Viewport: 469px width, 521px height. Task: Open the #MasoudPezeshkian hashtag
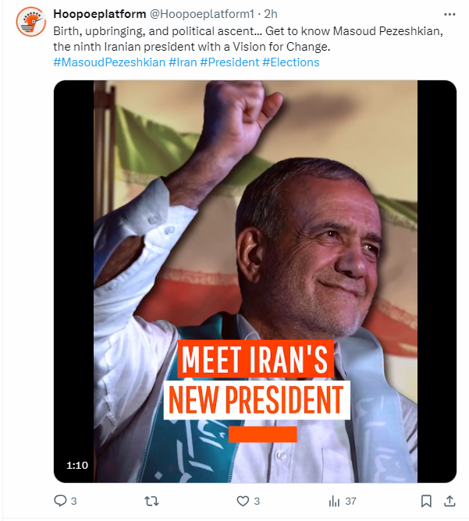pyautogui.click(x=108, y=62)
